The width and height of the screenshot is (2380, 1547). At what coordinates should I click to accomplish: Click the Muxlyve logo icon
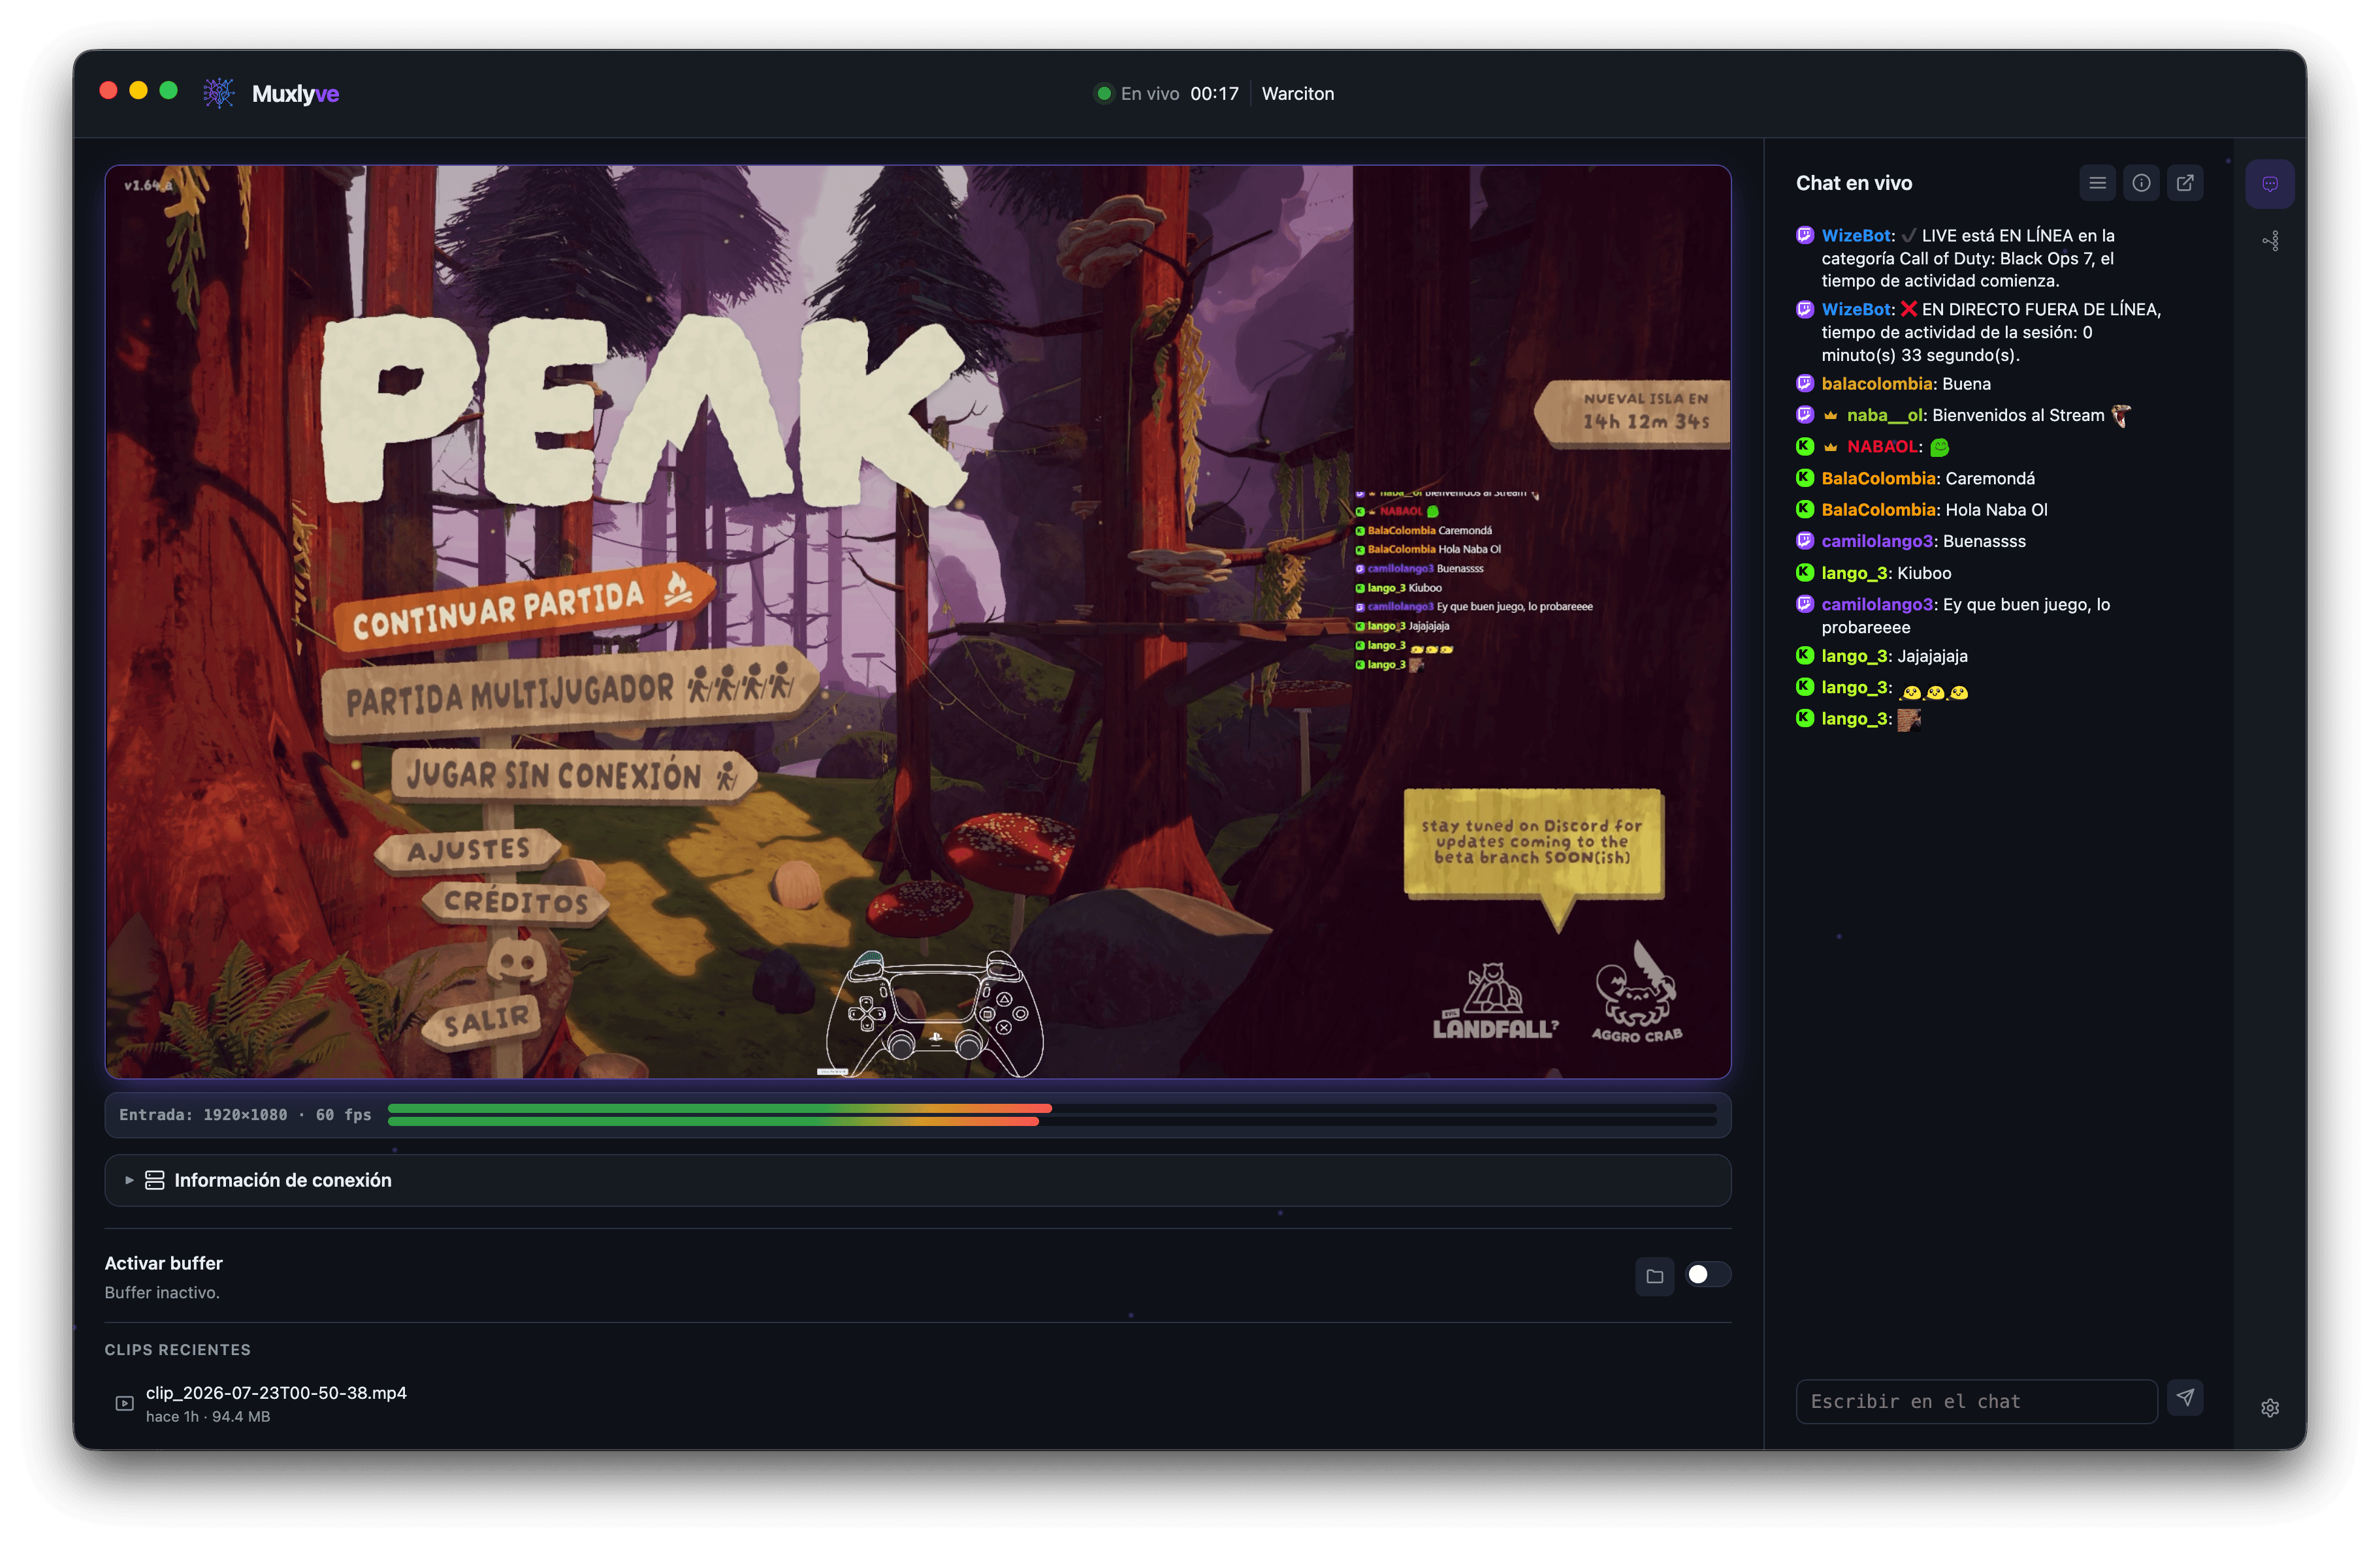219,93
